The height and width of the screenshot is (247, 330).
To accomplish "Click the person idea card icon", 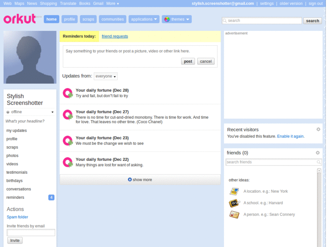I will [x=234, y=214].
